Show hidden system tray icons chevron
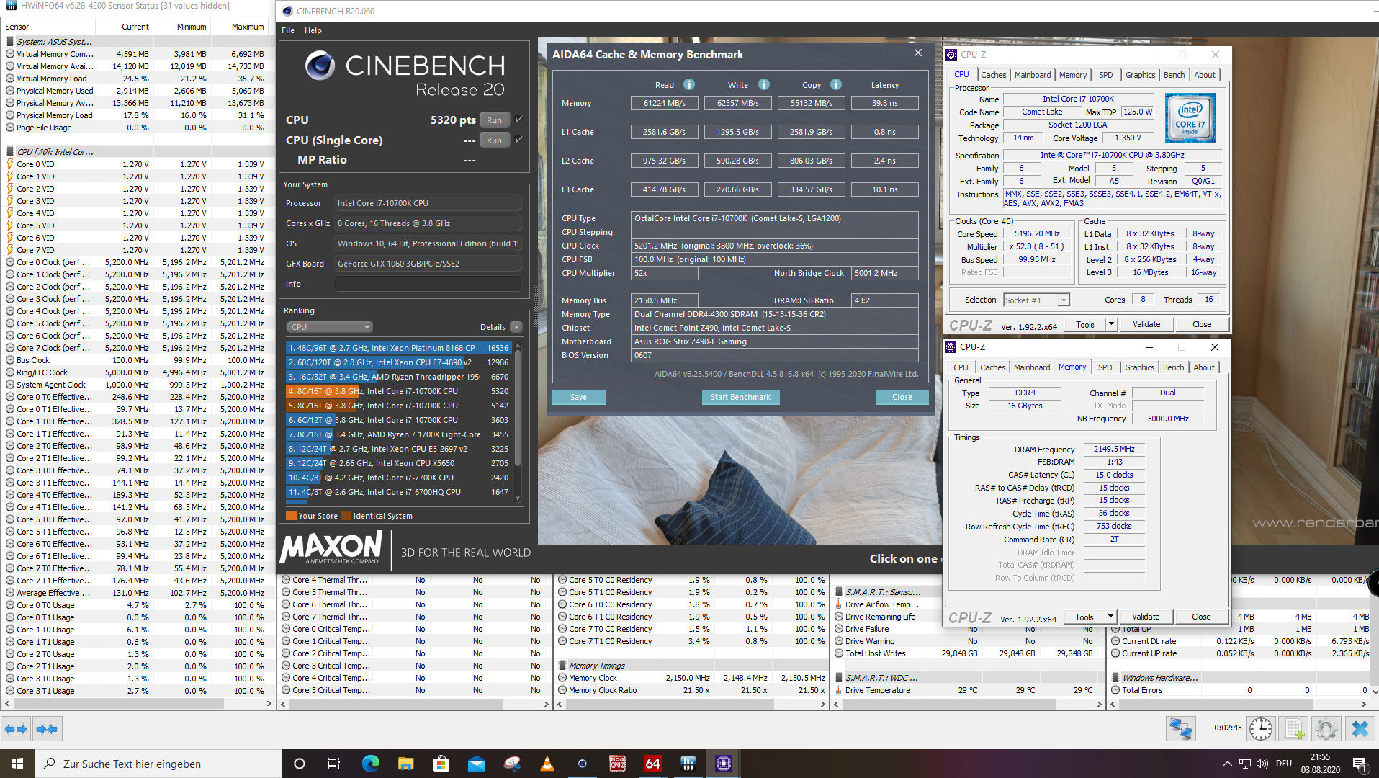This screenshot has height=778, width=1379. pos(1227,764)
